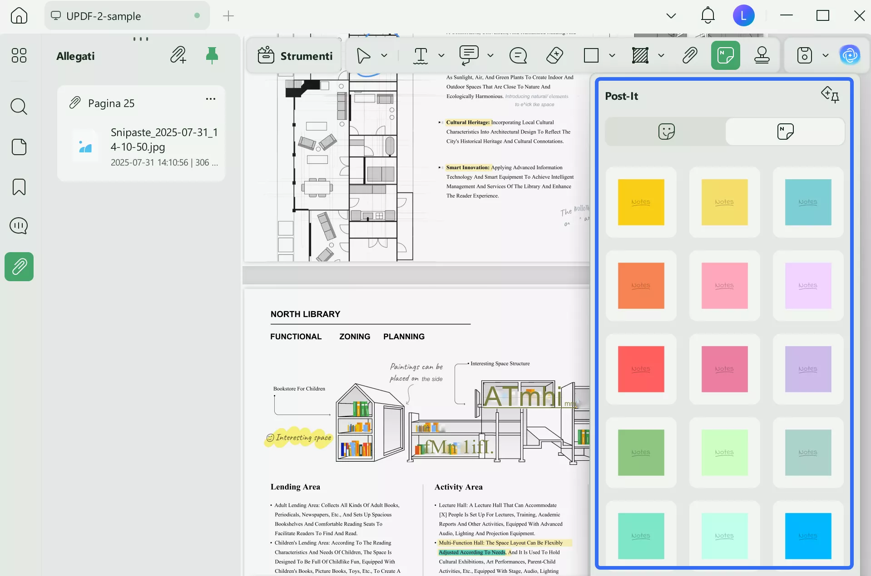Open the bookmarks panel in sidebar
871x576 pixels.
(19, 187)
